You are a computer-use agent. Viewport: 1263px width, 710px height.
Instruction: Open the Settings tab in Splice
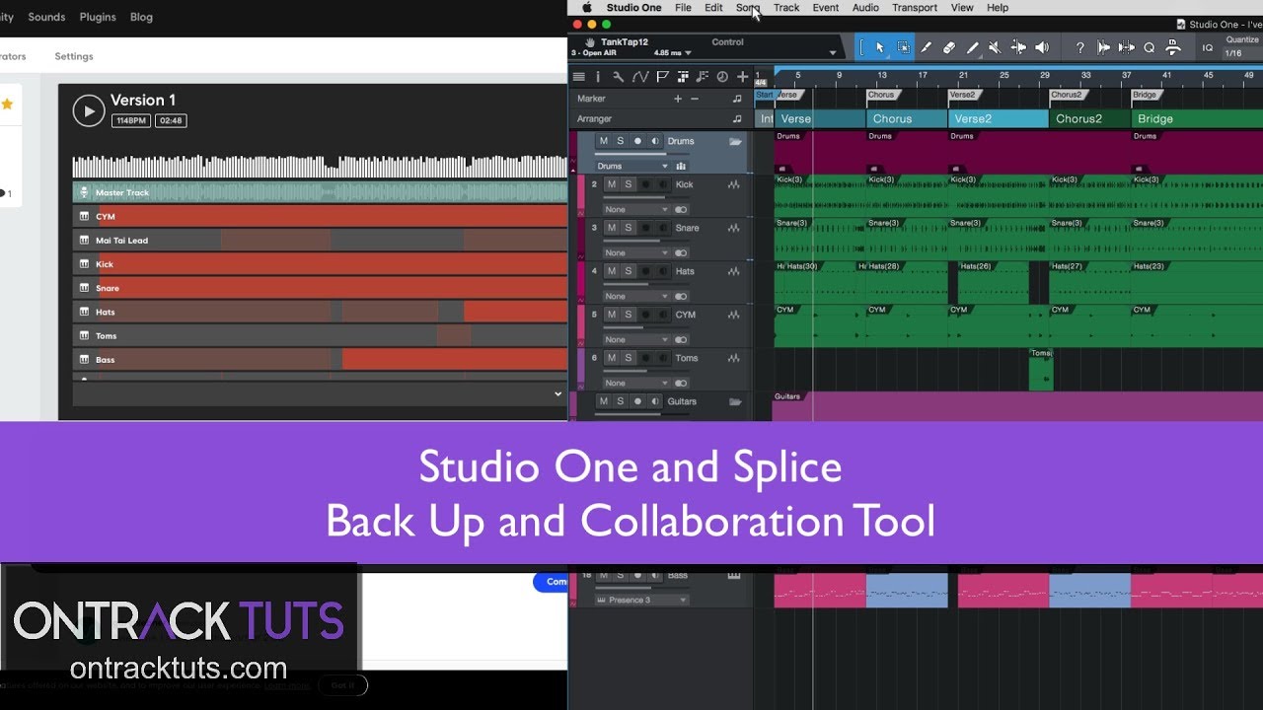74,56
